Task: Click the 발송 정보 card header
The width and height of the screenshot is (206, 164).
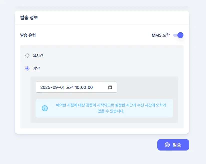Action: 29,18
